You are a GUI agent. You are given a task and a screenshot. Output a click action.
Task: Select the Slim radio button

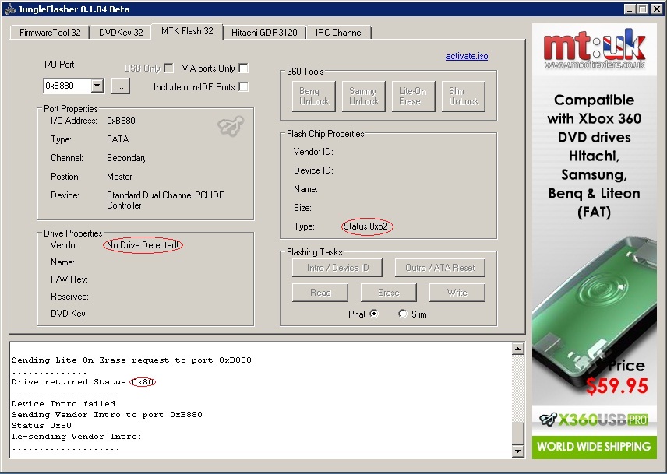[402, 314]
